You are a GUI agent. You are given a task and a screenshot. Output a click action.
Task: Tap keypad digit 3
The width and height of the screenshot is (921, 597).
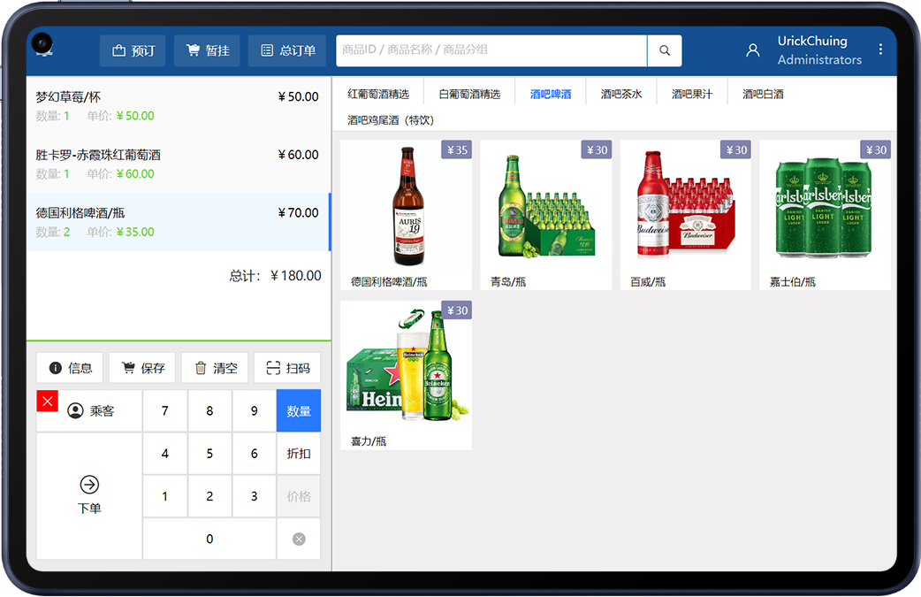pyautogui.click(x=255, y=496)
